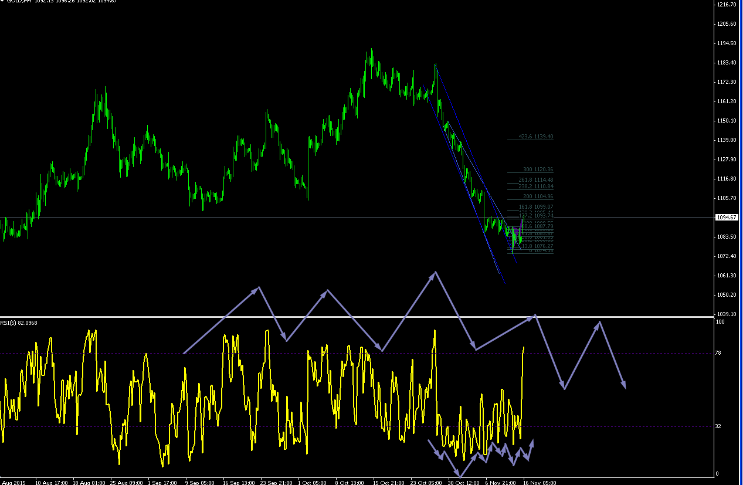Viewport: 743px width, 485px height.
Task: Click the 1216.70 price axis label
Action: click(728, 4)
